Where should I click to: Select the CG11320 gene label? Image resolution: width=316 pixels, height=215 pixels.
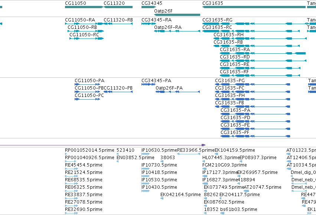coord(114,3)
